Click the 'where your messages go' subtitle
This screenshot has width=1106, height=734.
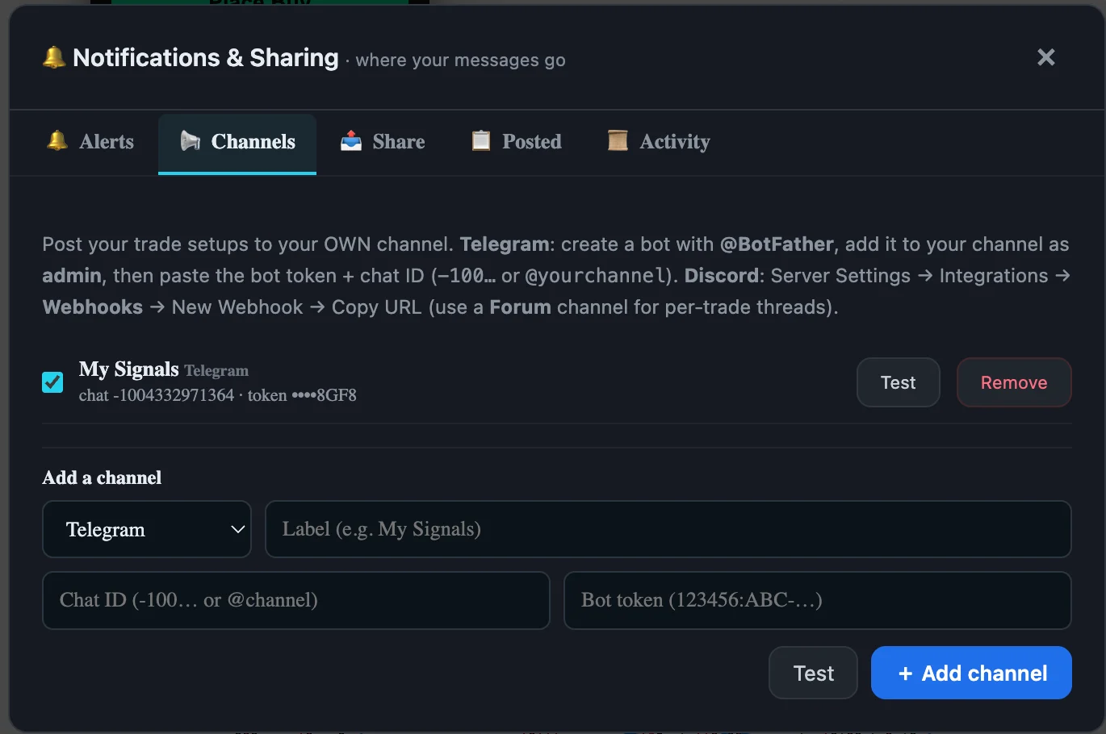pos(460,60)
